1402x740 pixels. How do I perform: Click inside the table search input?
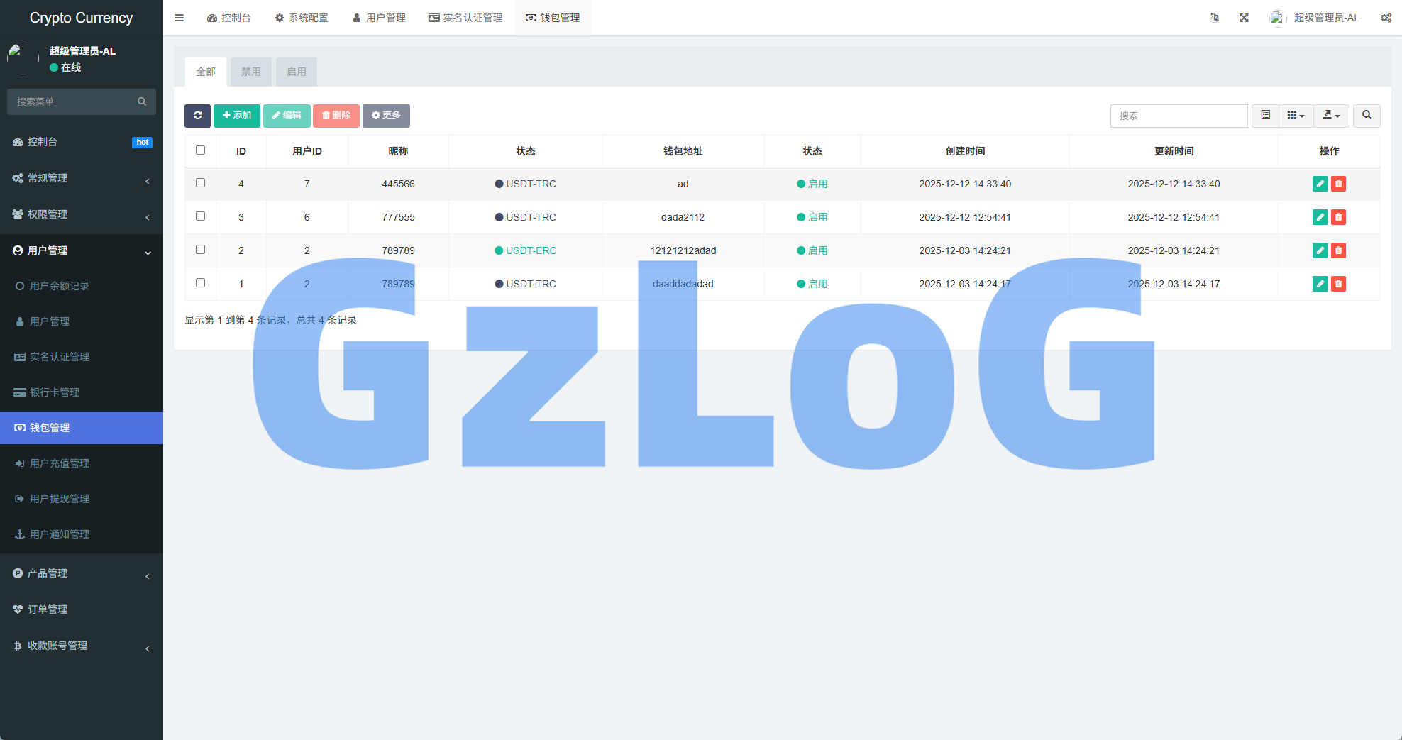[x=1179, y=116]
